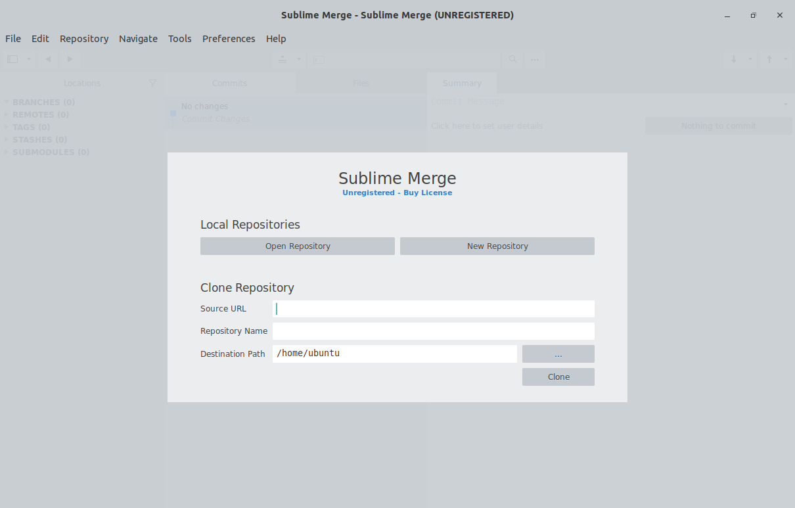
Task: Toggle the side bar icon in toolbar
Action: (x=12, y=59)
